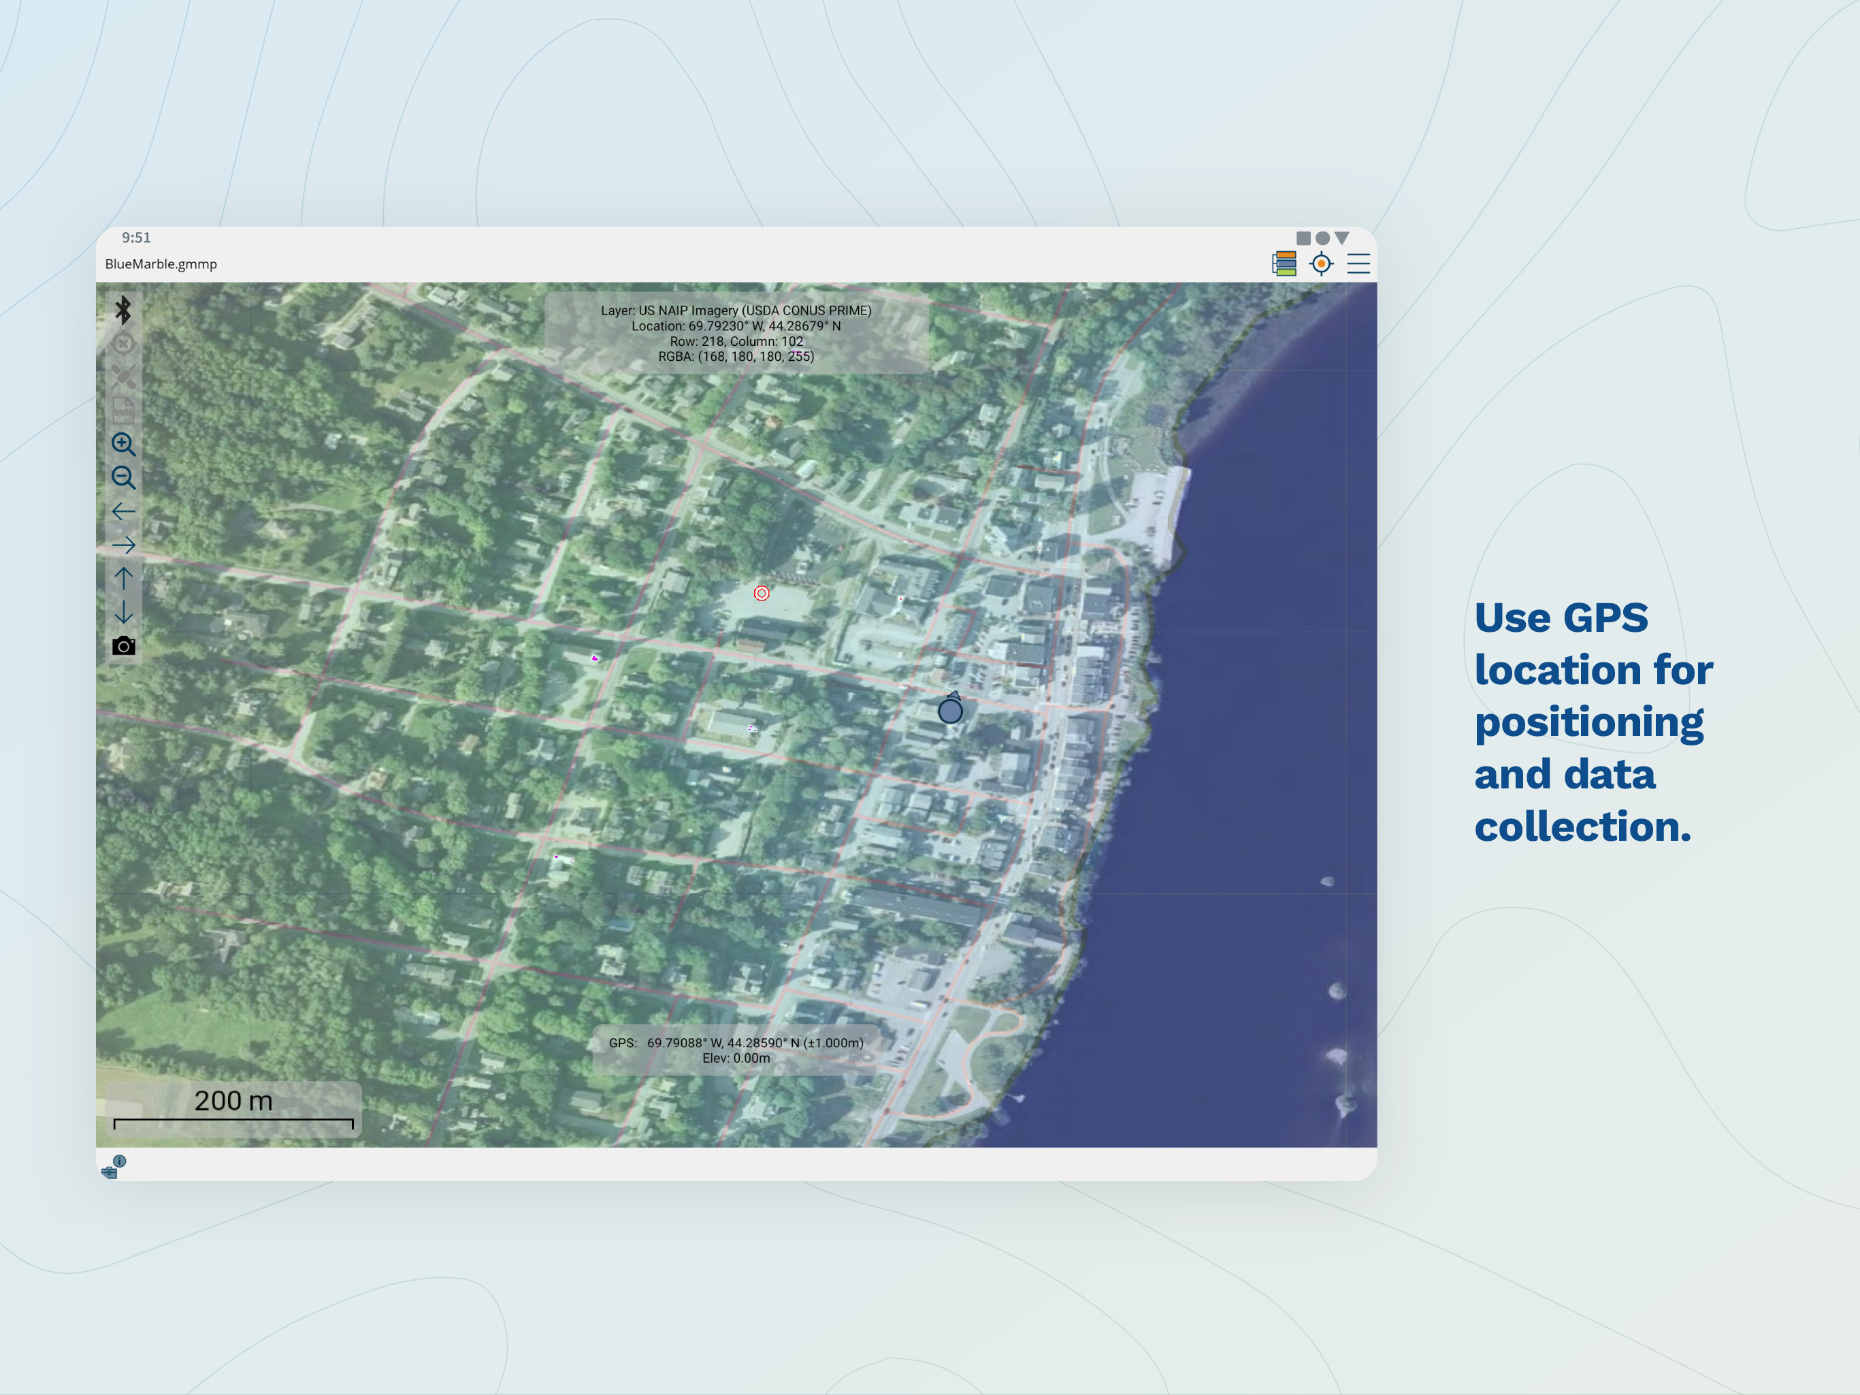
Task: Open the hamburger menu
Action: pyautogui.click(x=1358, y=263)
